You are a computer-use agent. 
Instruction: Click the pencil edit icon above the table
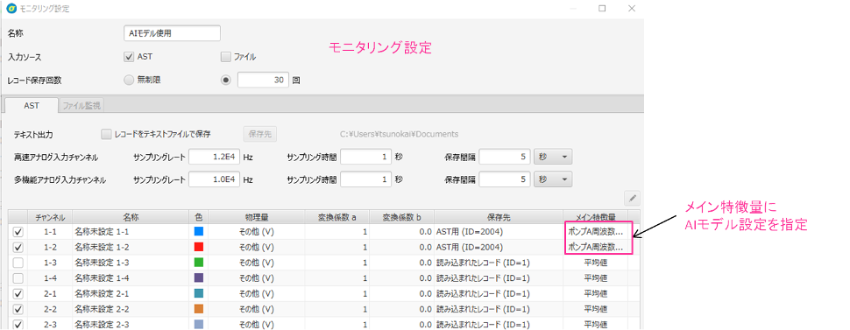pyautogui.click(x=632, y=199)
